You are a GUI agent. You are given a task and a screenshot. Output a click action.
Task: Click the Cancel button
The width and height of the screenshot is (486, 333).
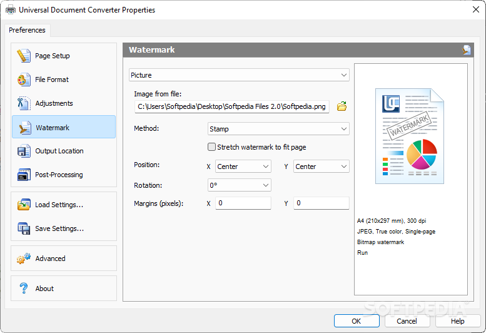click(407, 321)
